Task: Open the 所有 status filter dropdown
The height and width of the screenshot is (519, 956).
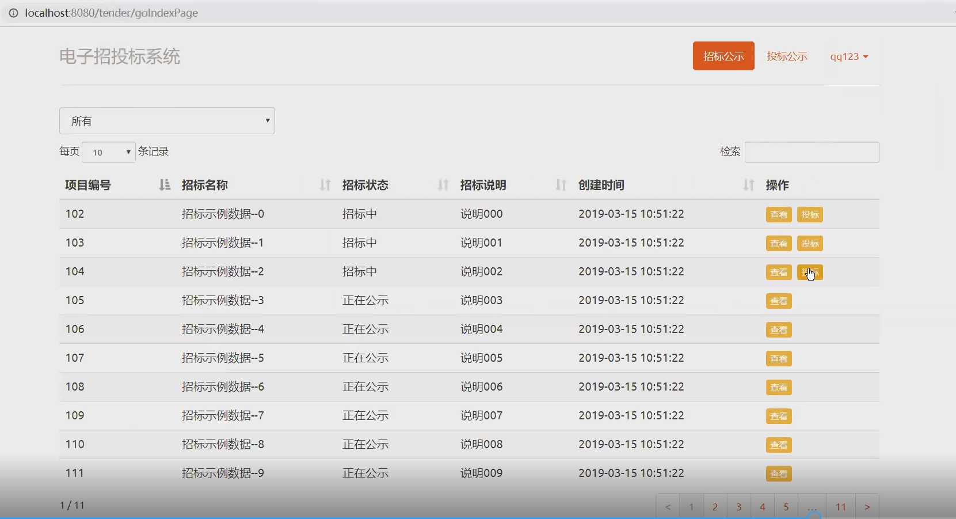Action: [167, 121]
